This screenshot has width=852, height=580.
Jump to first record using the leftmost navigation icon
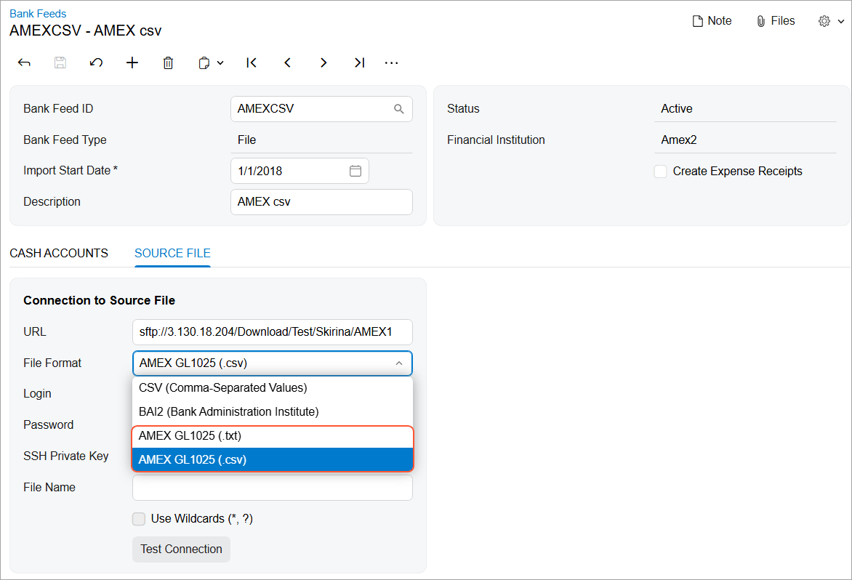(251, 63)
